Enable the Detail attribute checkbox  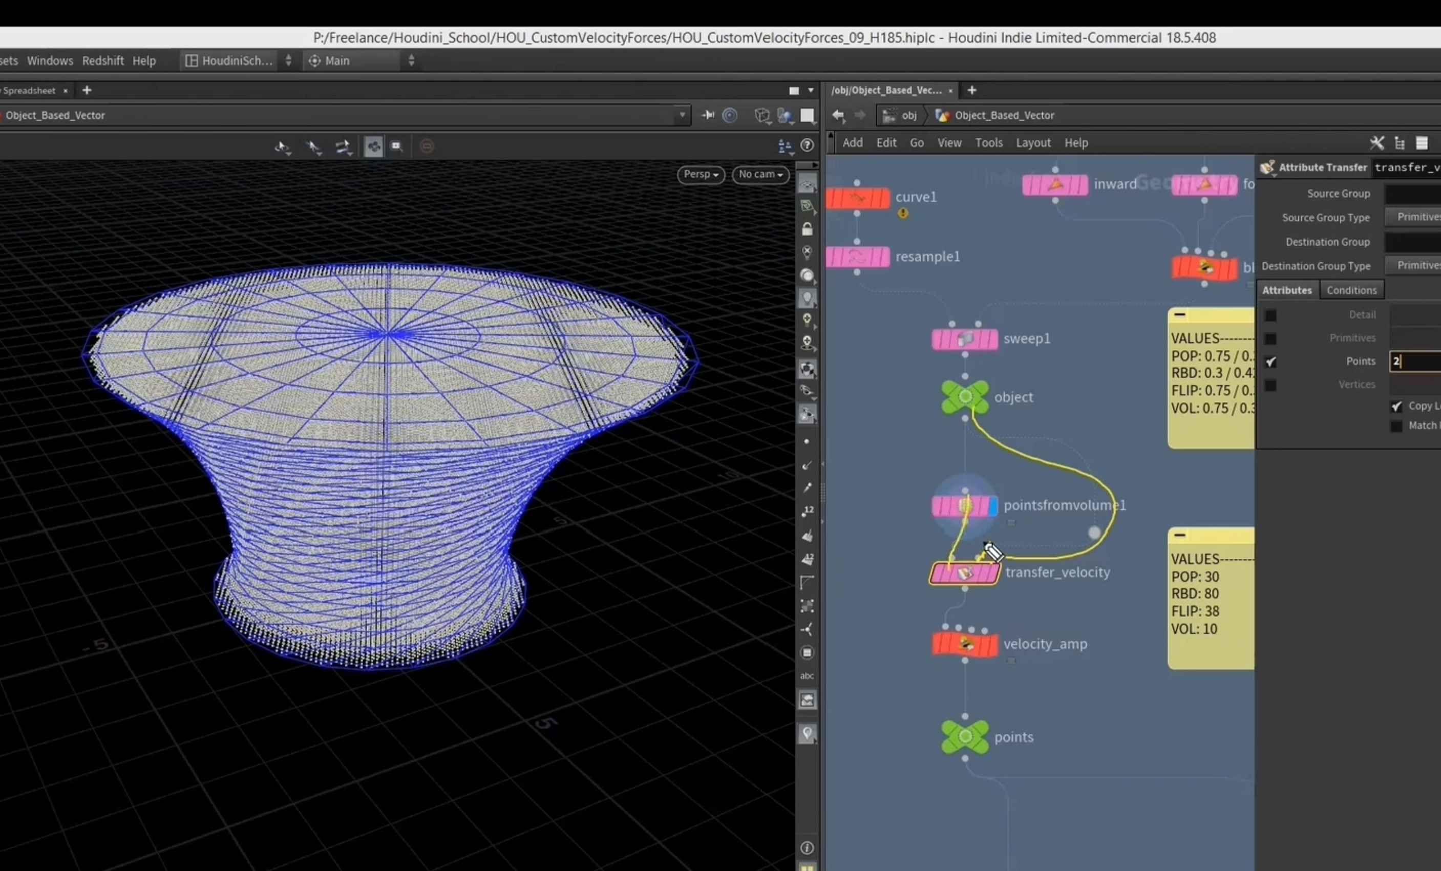[1270, 315]
